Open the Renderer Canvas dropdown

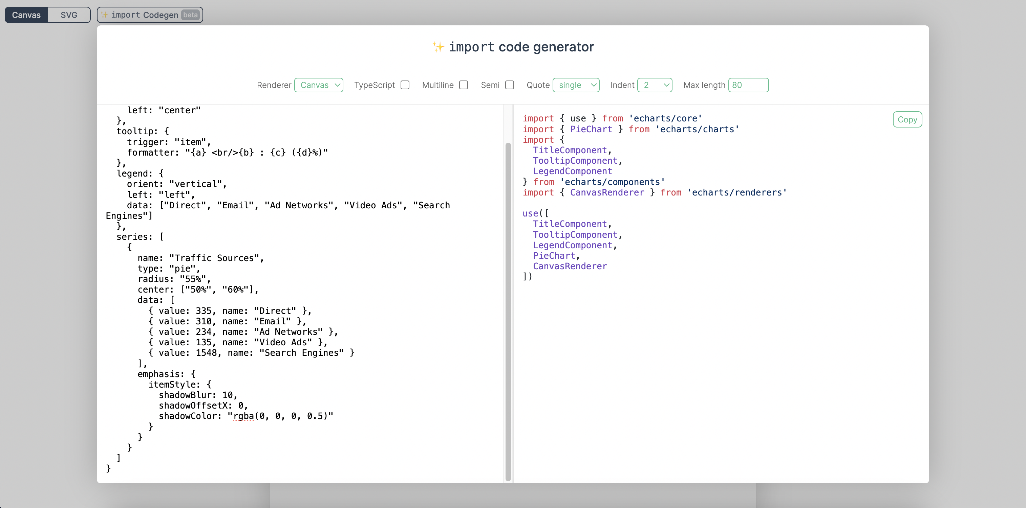click(319, 85)
